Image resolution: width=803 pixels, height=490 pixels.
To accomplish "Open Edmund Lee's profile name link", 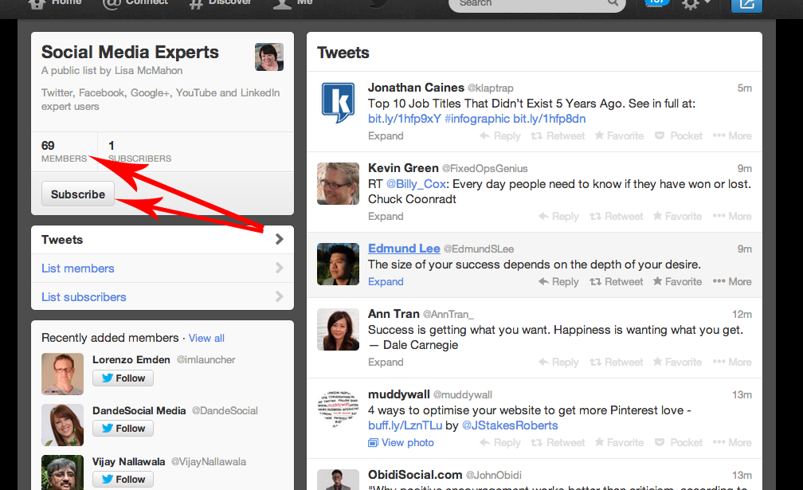I will [x=404, y=249].
